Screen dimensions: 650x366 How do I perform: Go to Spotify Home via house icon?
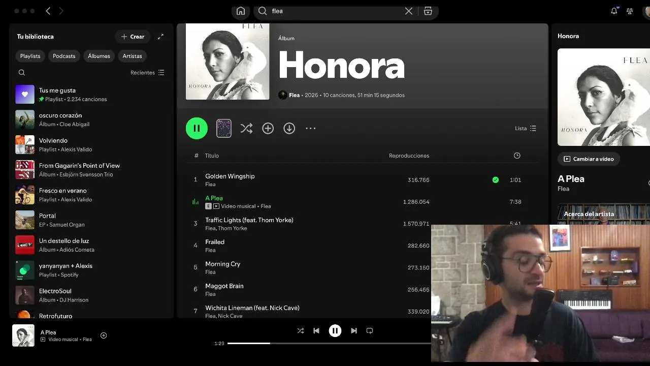(x=241, y=11)
